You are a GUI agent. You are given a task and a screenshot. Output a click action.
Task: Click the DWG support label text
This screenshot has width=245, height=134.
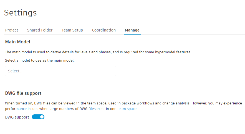[17, 117]
